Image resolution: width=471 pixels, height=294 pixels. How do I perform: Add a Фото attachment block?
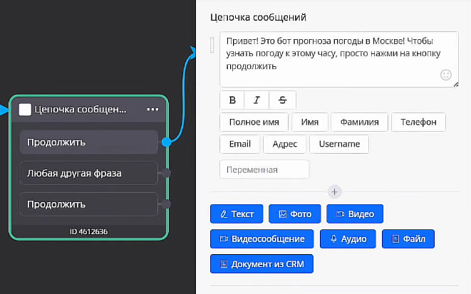(295, 214)
